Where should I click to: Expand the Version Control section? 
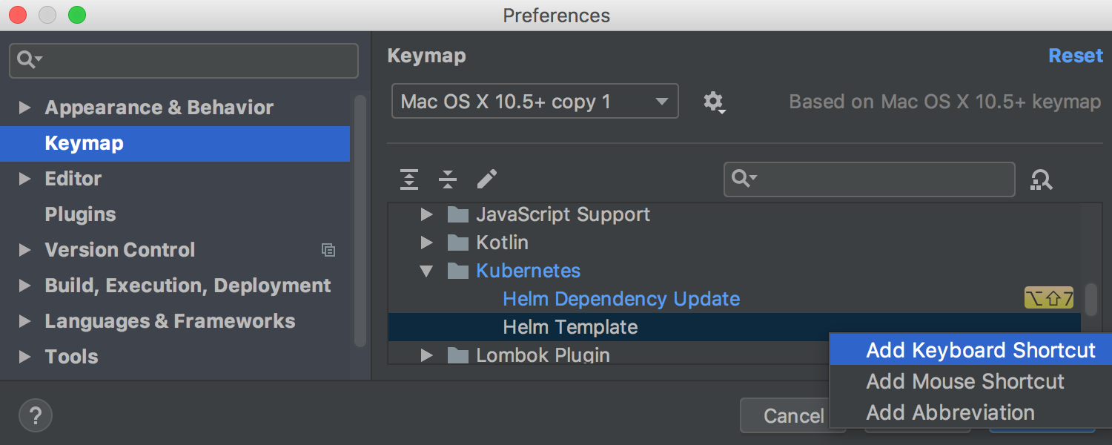[24, 250]
